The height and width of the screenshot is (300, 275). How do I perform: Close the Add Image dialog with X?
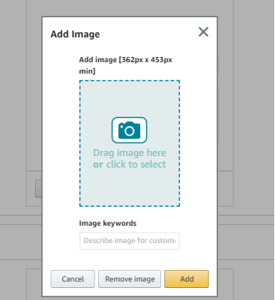203,32
